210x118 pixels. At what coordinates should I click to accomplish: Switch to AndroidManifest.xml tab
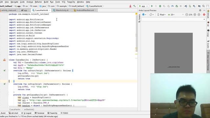point(85,10)
